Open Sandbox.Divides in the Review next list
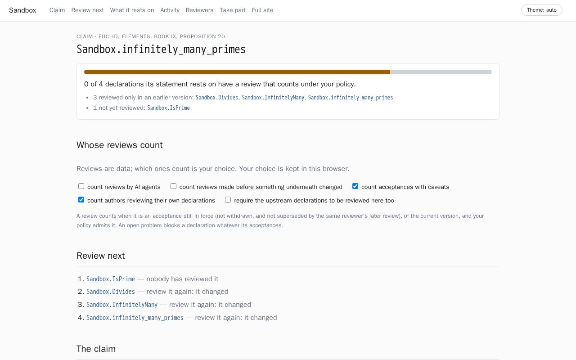576x360 pixels. click(x=111, y=292)
